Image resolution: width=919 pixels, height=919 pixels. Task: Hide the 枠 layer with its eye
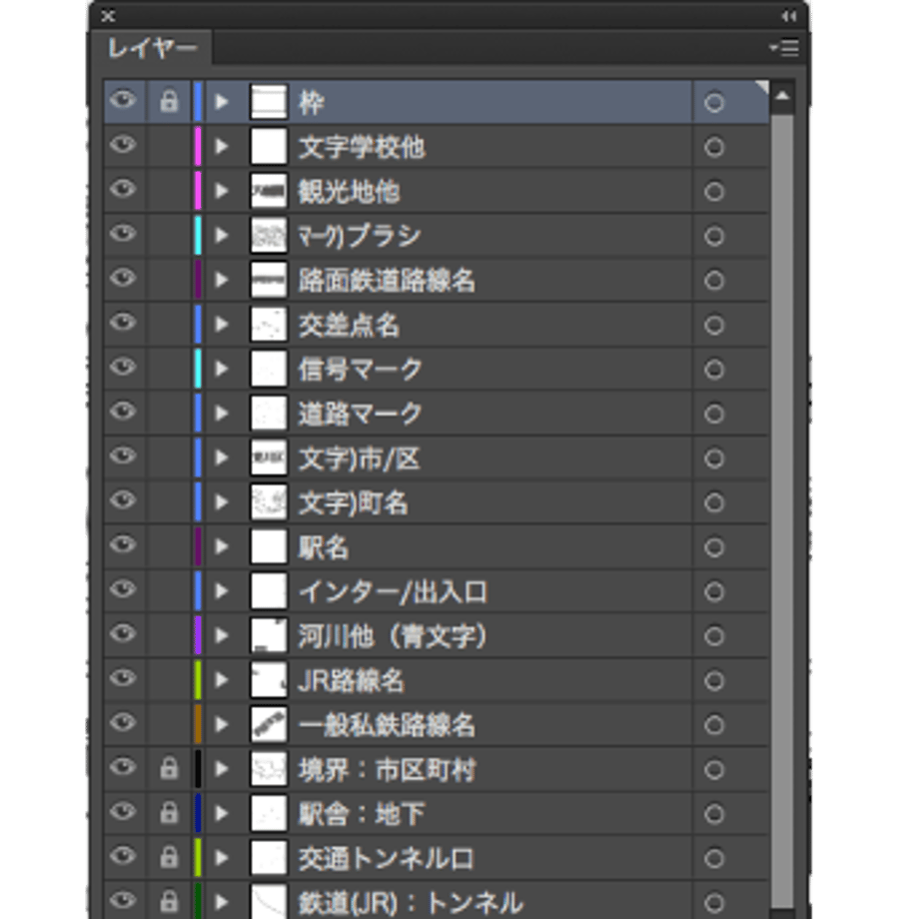(x=123, y=100)
